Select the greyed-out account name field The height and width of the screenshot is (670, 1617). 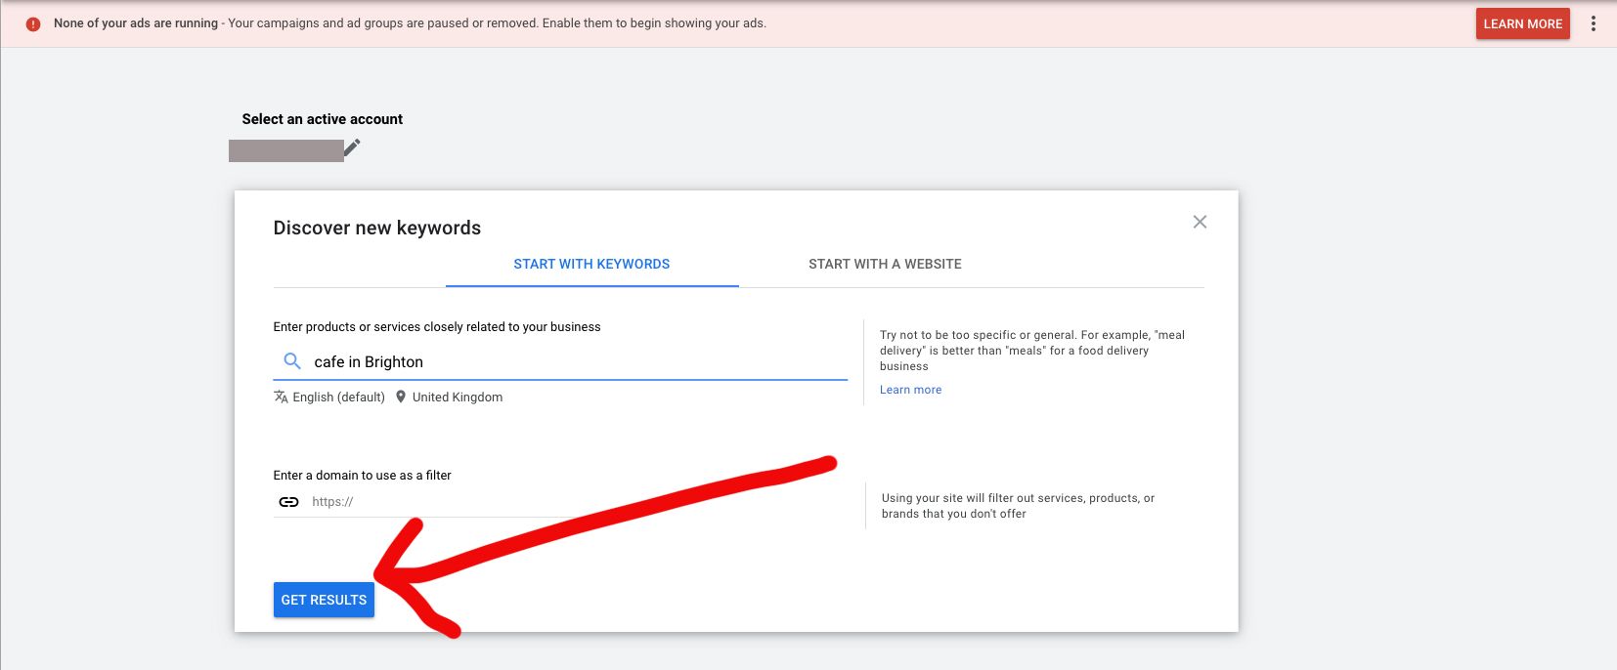click(285, 150)
